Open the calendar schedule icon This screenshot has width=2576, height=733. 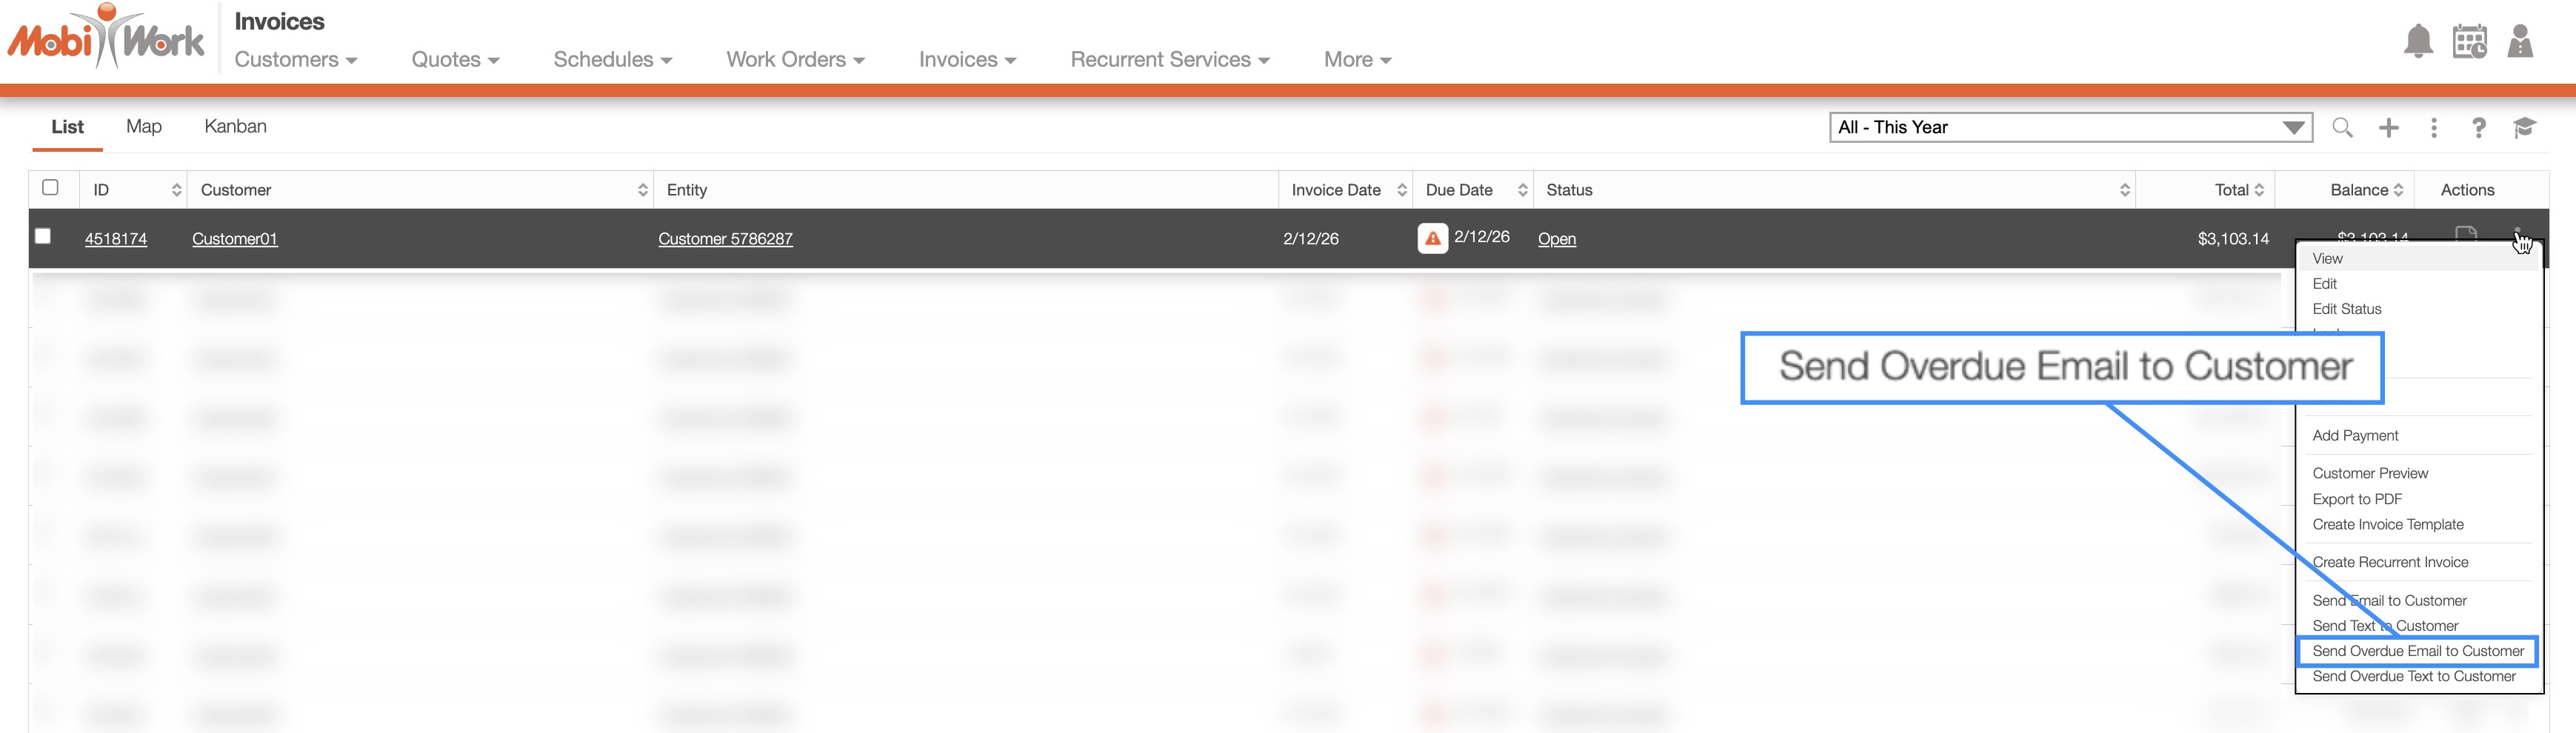(2469, 42)
